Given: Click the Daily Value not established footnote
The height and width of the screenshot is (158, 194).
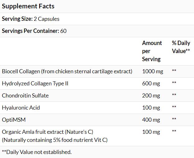Looking at the screenshot, I should click(x=37, y=152).
